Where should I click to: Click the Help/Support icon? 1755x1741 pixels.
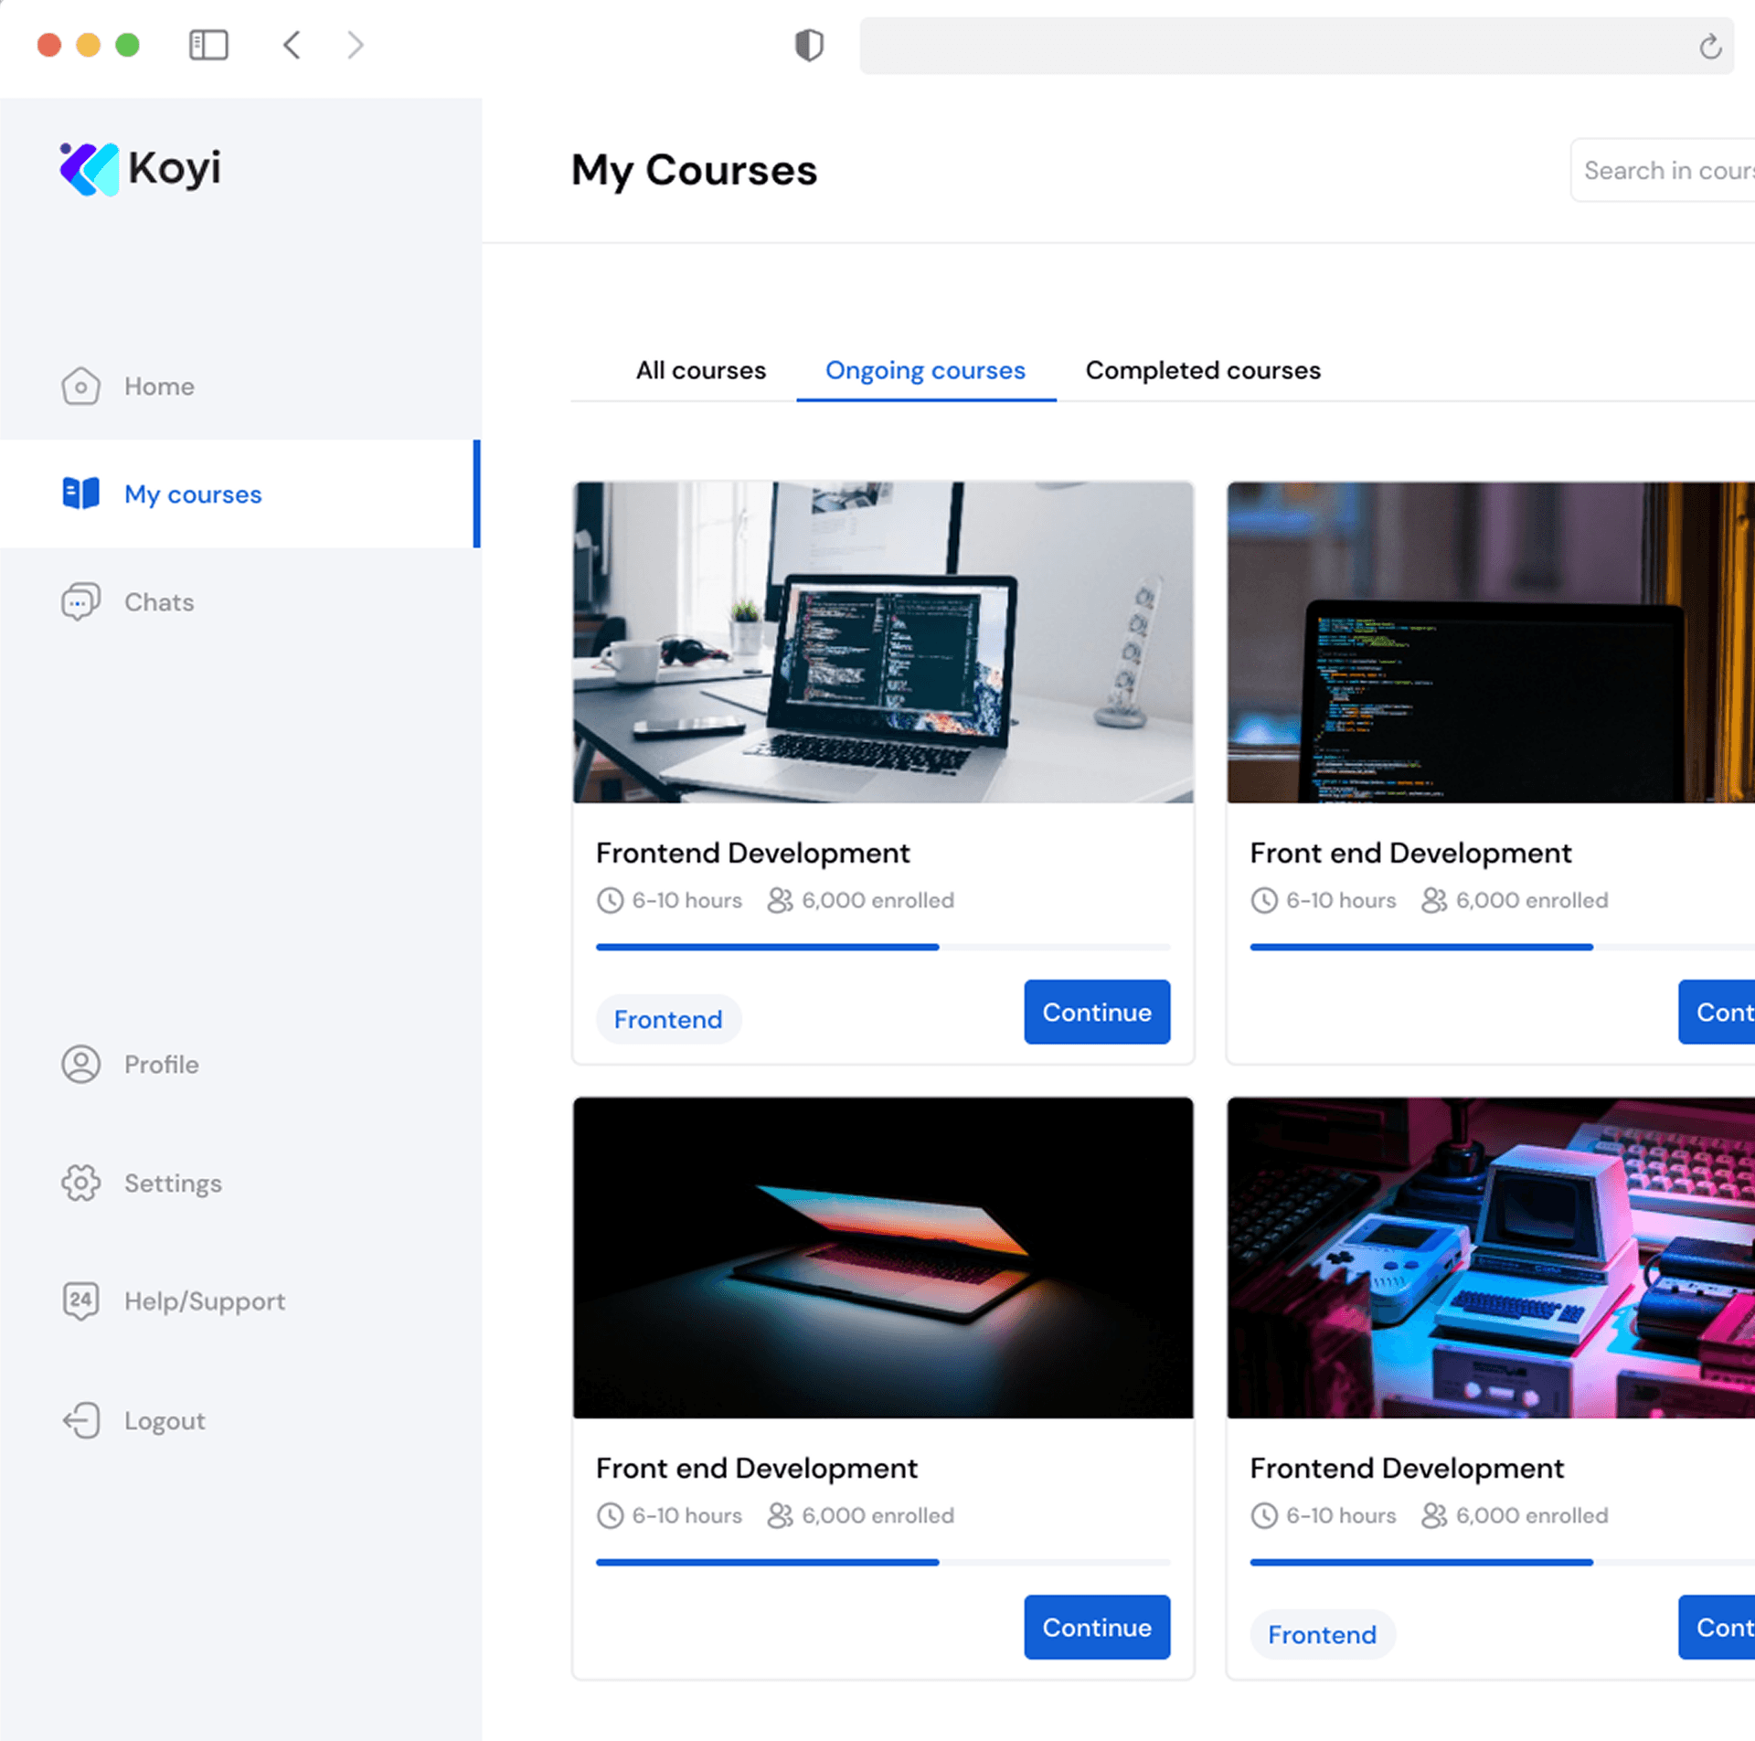coord(80,1301)
